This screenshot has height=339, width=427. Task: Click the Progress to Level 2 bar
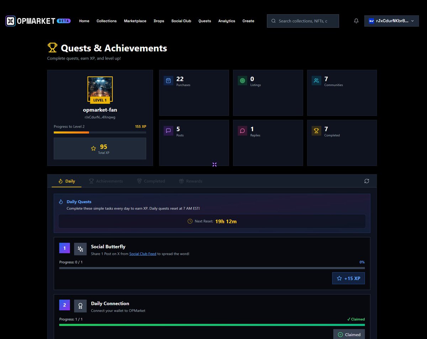coord(100,132)
